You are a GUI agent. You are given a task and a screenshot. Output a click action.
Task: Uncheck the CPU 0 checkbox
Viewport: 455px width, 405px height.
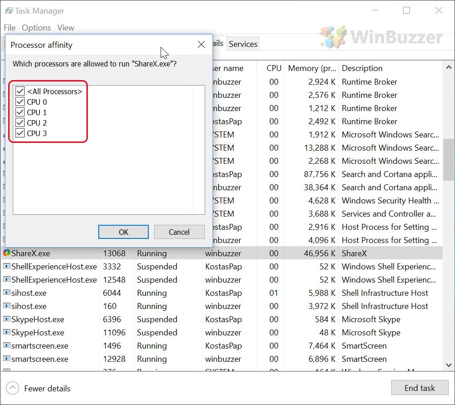click(x=20, y=102)
